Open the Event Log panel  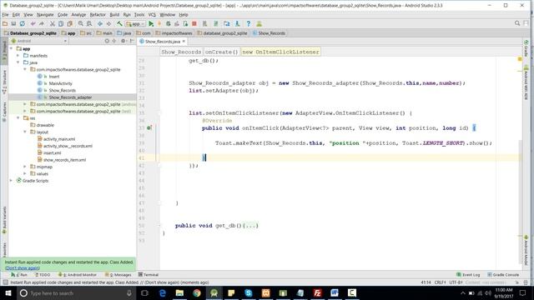[468, 274]
